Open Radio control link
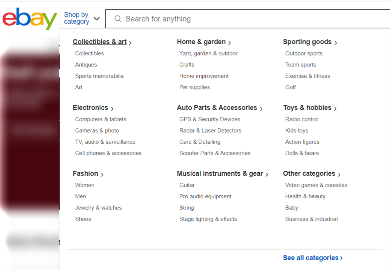This screenshot has width=390, height=270. pyautogui.click(x=302, y=119)
